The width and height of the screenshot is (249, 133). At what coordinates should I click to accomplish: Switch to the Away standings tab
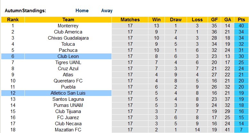tap(107, 11)
